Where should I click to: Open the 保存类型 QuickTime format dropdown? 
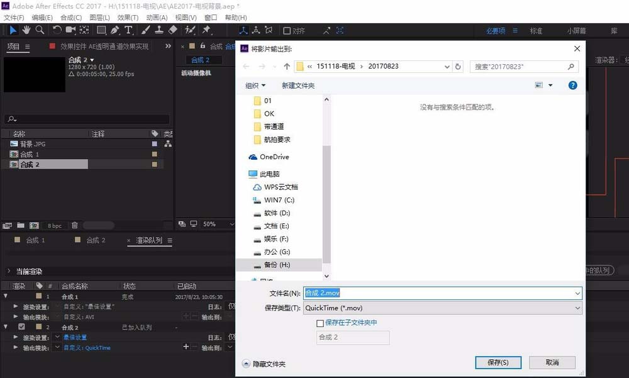point(577,308)
